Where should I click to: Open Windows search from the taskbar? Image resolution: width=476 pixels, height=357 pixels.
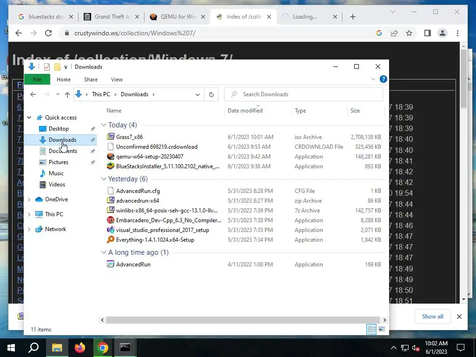coord(33,347)
